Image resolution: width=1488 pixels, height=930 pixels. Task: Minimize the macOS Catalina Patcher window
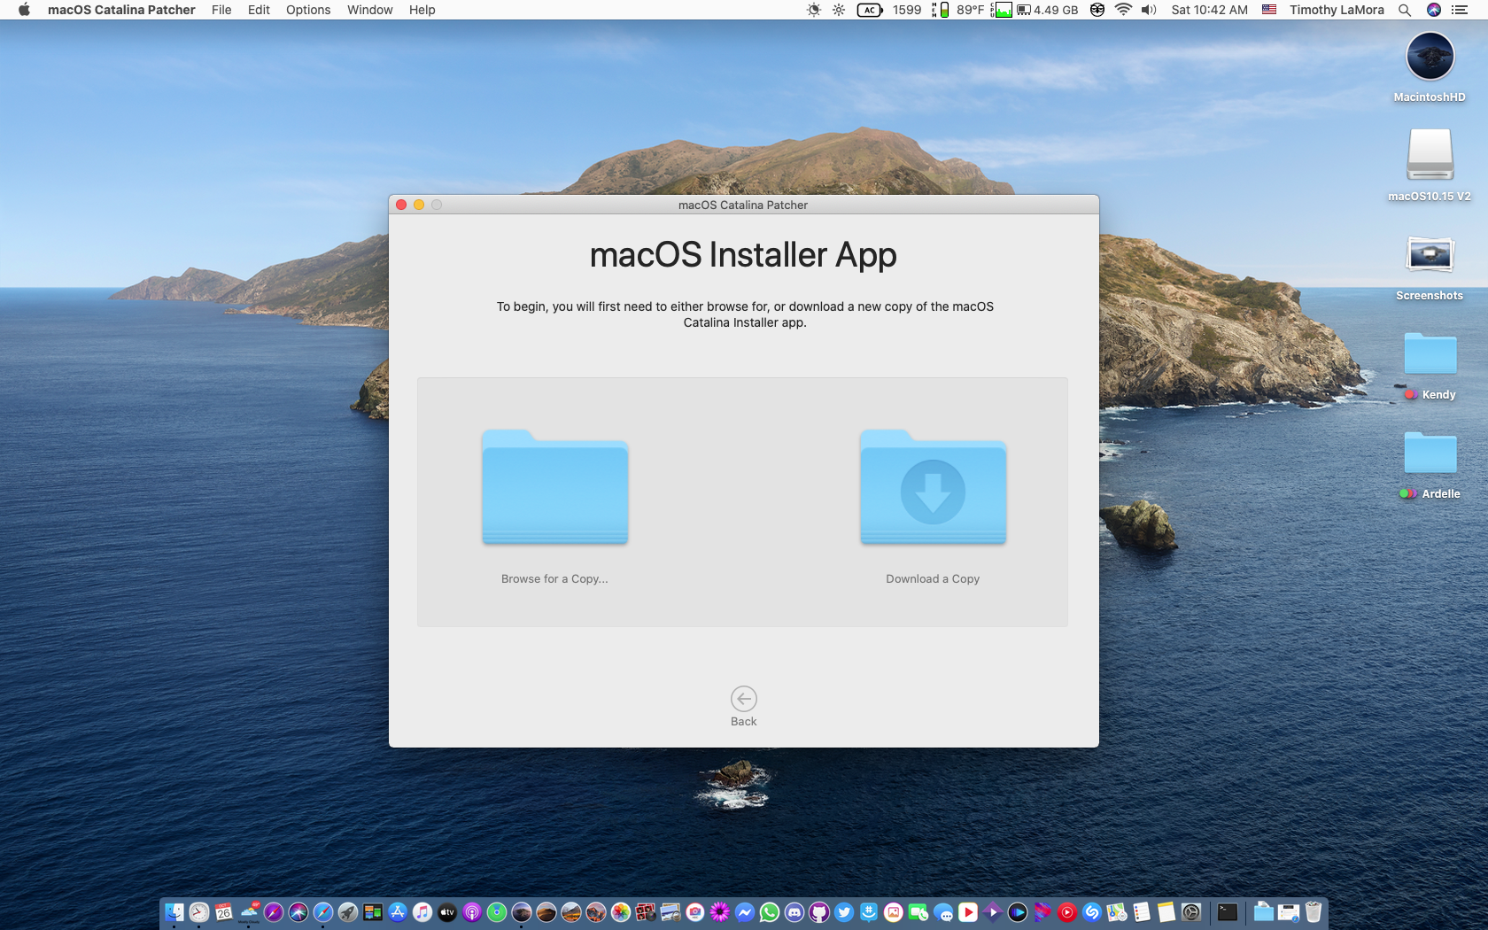tap(419, 205)
